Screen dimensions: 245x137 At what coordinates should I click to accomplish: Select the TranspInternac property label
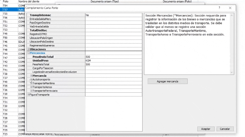coord(40,15)
